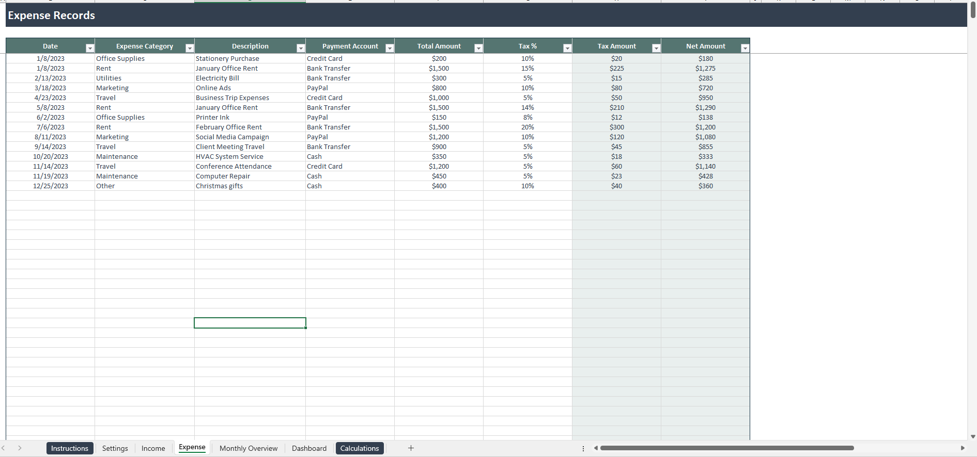Add a new sheet with plus icon
Viewport: 977px width, 457px height.
[411, 448]
